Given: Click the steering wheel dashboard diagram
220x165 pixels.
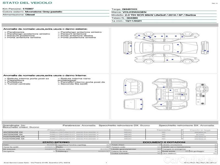Looking at the screenshot, I should click(202, 94).
